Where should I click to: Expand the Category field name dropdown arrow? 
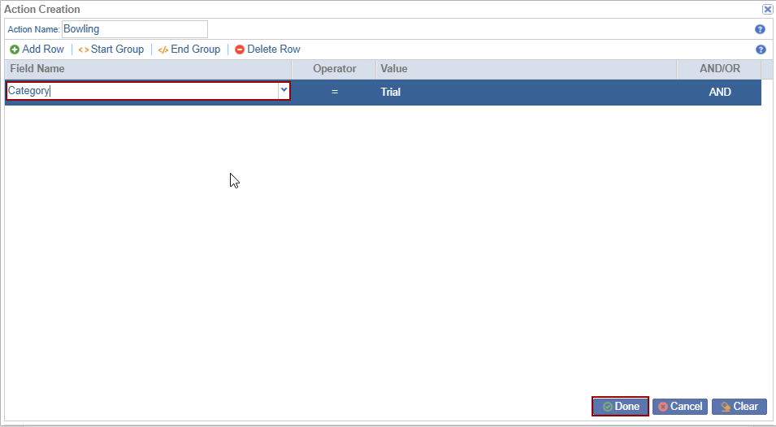tap(284, 91)
